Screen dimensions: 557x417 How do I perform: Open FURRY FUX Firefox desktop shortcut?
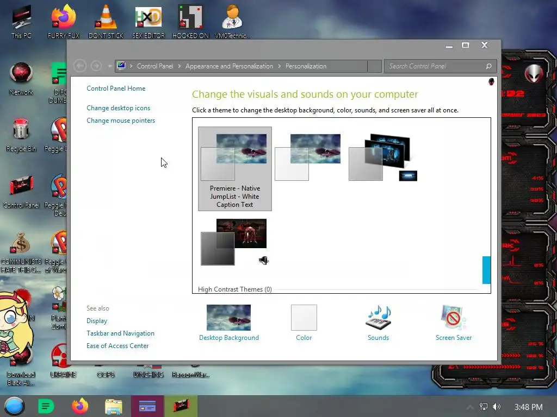pyautogui.click(x=64, y=21)
